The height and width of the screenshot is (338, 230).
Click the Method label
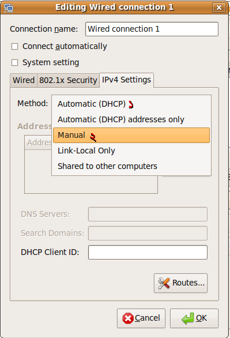coord(33,103)
